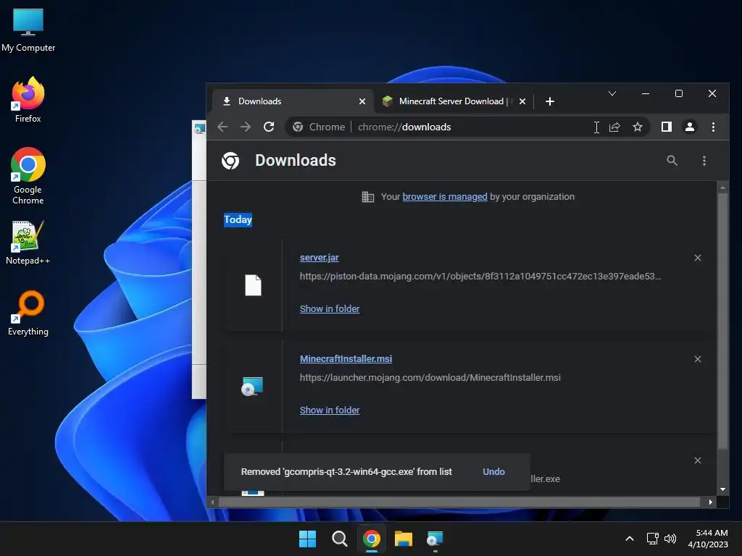The image size is (742, 556).
Task: Open File Explorer from the taskbar
Action: (x=403, y=539)
